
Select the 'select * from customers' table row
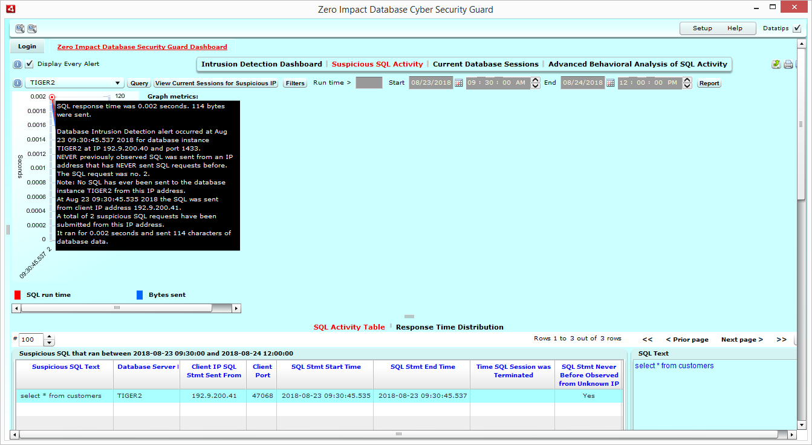(x=60, y=396)
